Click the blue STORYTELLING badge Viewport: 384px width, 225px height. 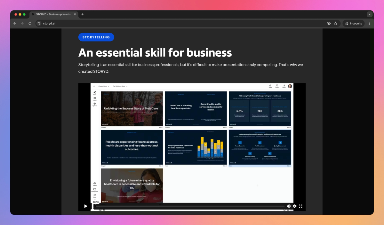(x=96, y=37)
